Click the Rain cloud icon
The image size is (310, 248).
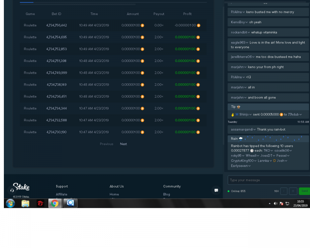point(241,139)
